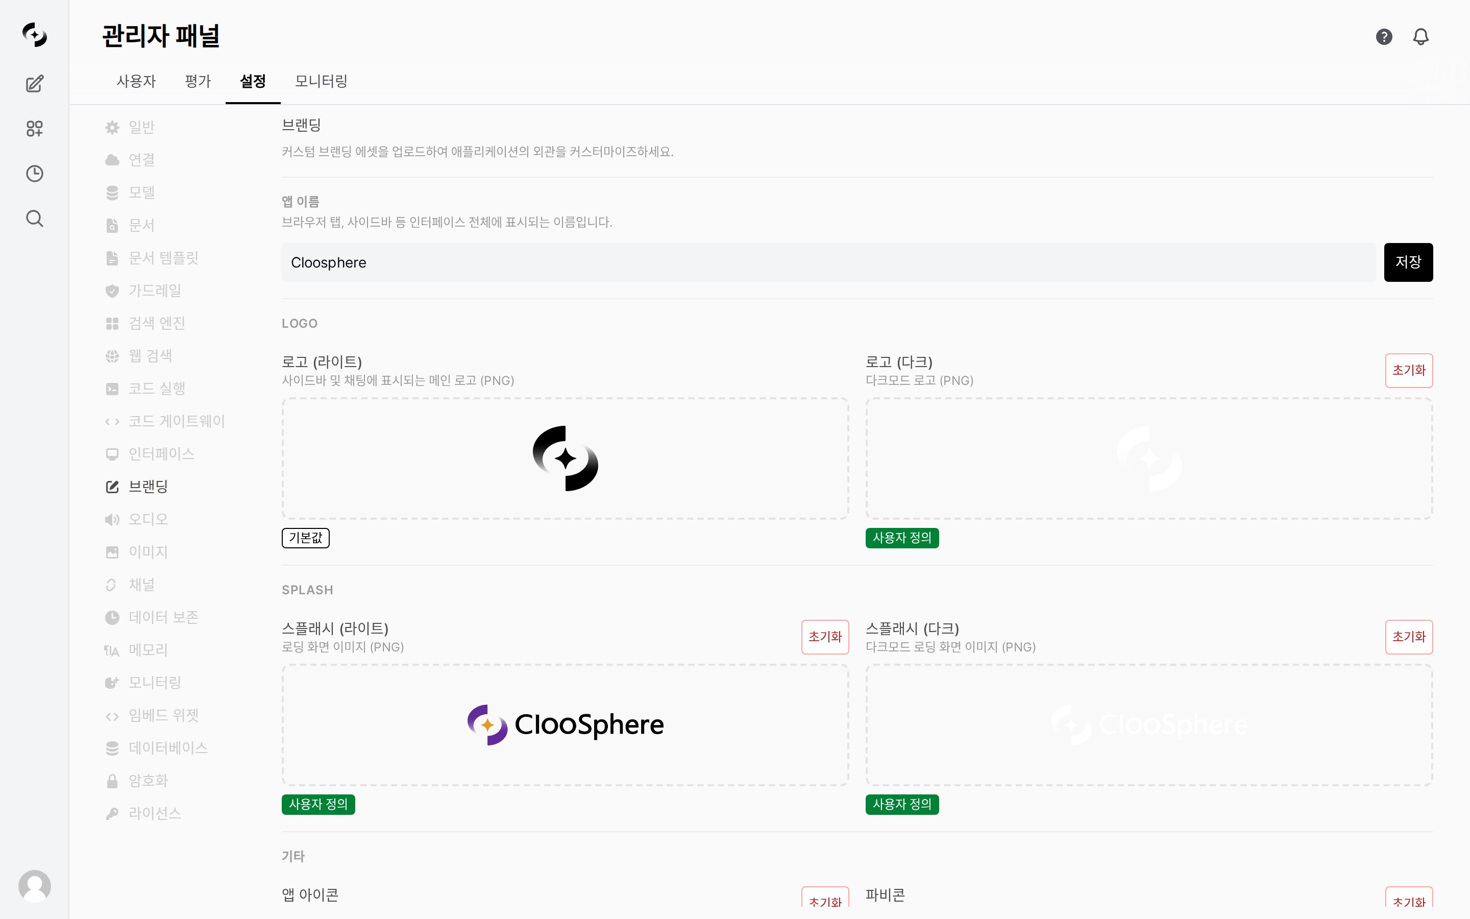The image size is (1470, 919).
Task: Reset 스플래시 (라이트) with 초기화 button
Action: 825,636
